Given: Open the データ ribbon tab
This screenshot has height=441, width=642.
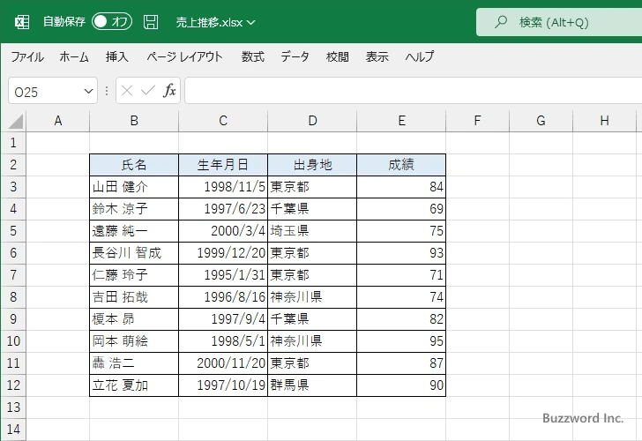Looking at the screenshot, I should coord(295,56).
